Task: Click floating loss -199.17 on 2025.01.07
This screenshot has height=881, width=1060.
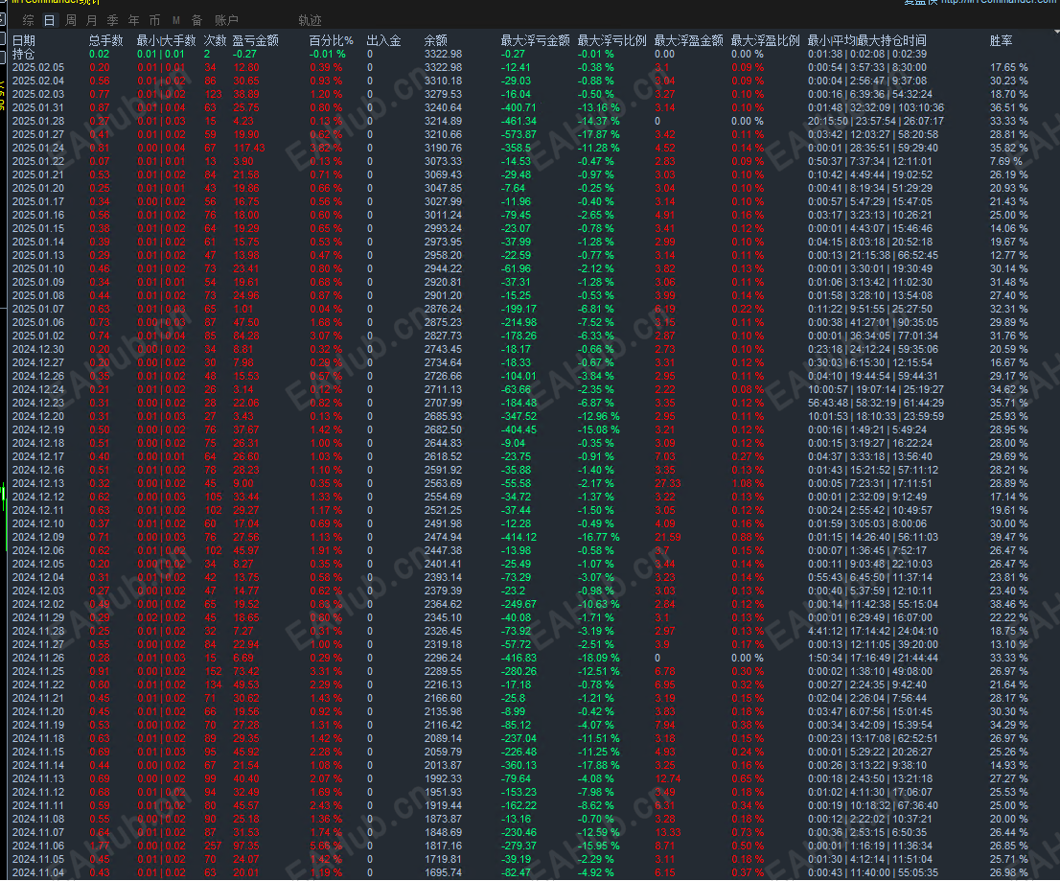Action: pos(519,309)
